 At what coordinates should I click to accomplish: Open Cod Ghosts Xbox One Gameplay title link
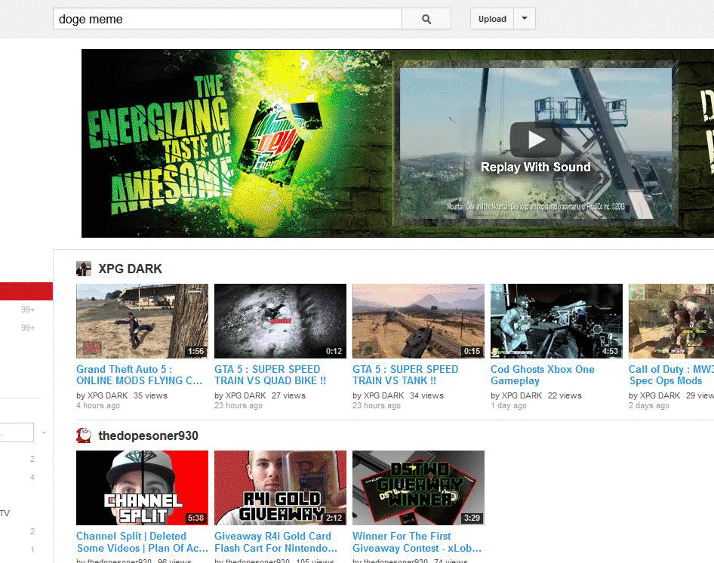pos(542,374)
